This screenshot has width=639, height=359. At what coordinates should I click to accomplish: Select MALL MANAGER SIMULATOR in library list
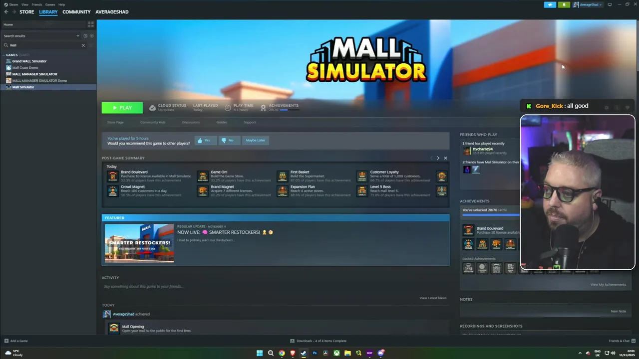34,74
